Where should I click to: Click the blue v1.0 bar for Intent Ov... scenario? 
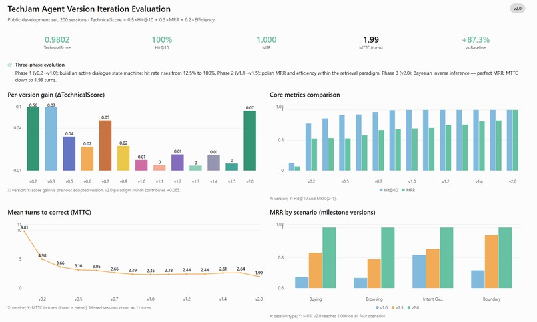coord(419,271)
